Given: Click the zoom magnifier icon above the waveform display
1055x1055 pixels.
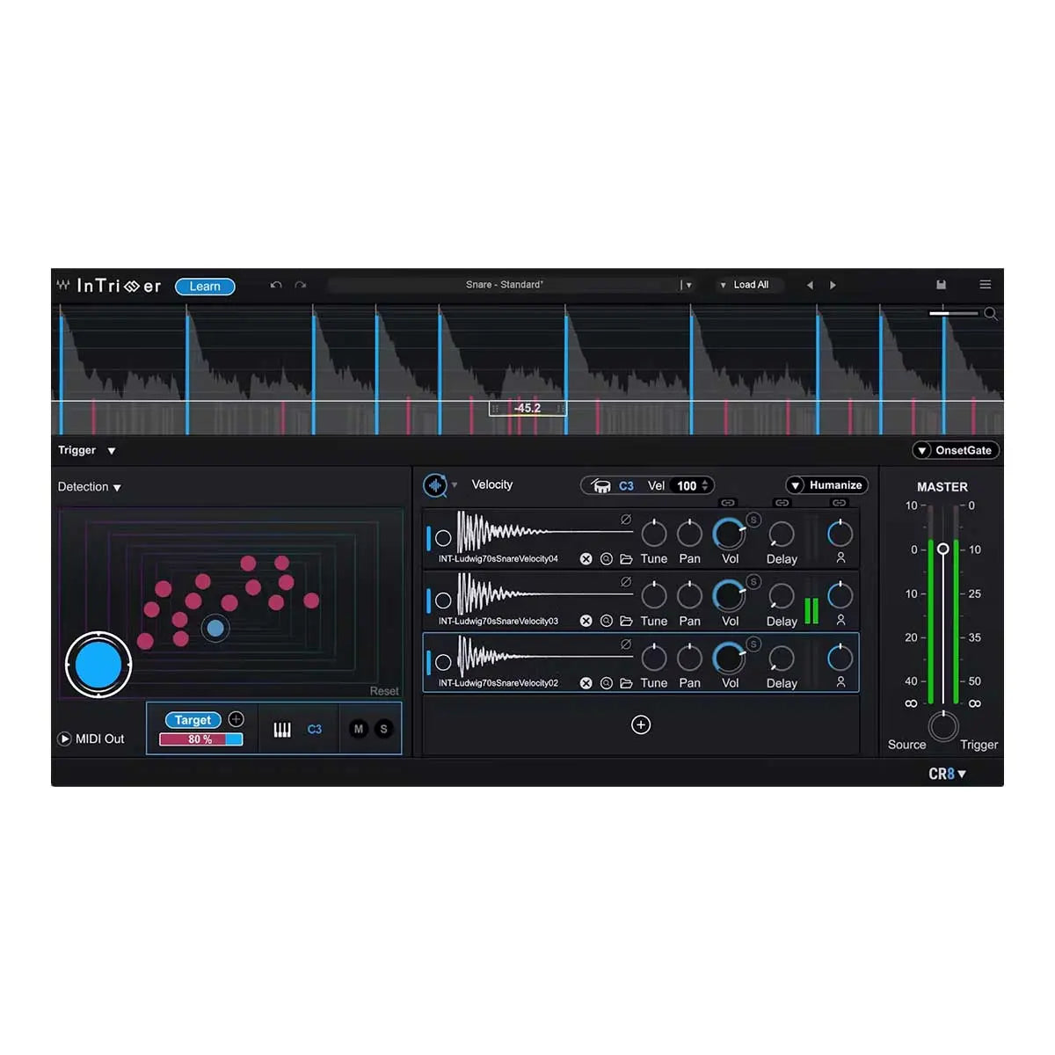Looking at the screenshot, I should pyautogui.click(x=992, y=314).
